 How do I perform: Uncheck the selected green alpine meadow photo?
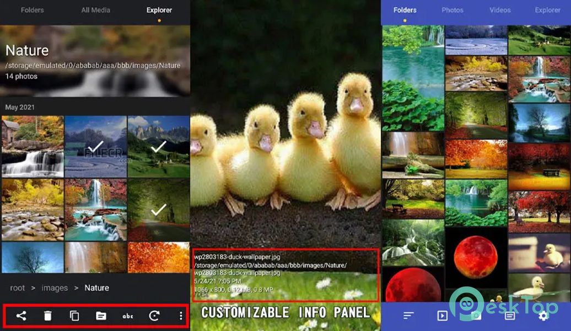(159, 147)
